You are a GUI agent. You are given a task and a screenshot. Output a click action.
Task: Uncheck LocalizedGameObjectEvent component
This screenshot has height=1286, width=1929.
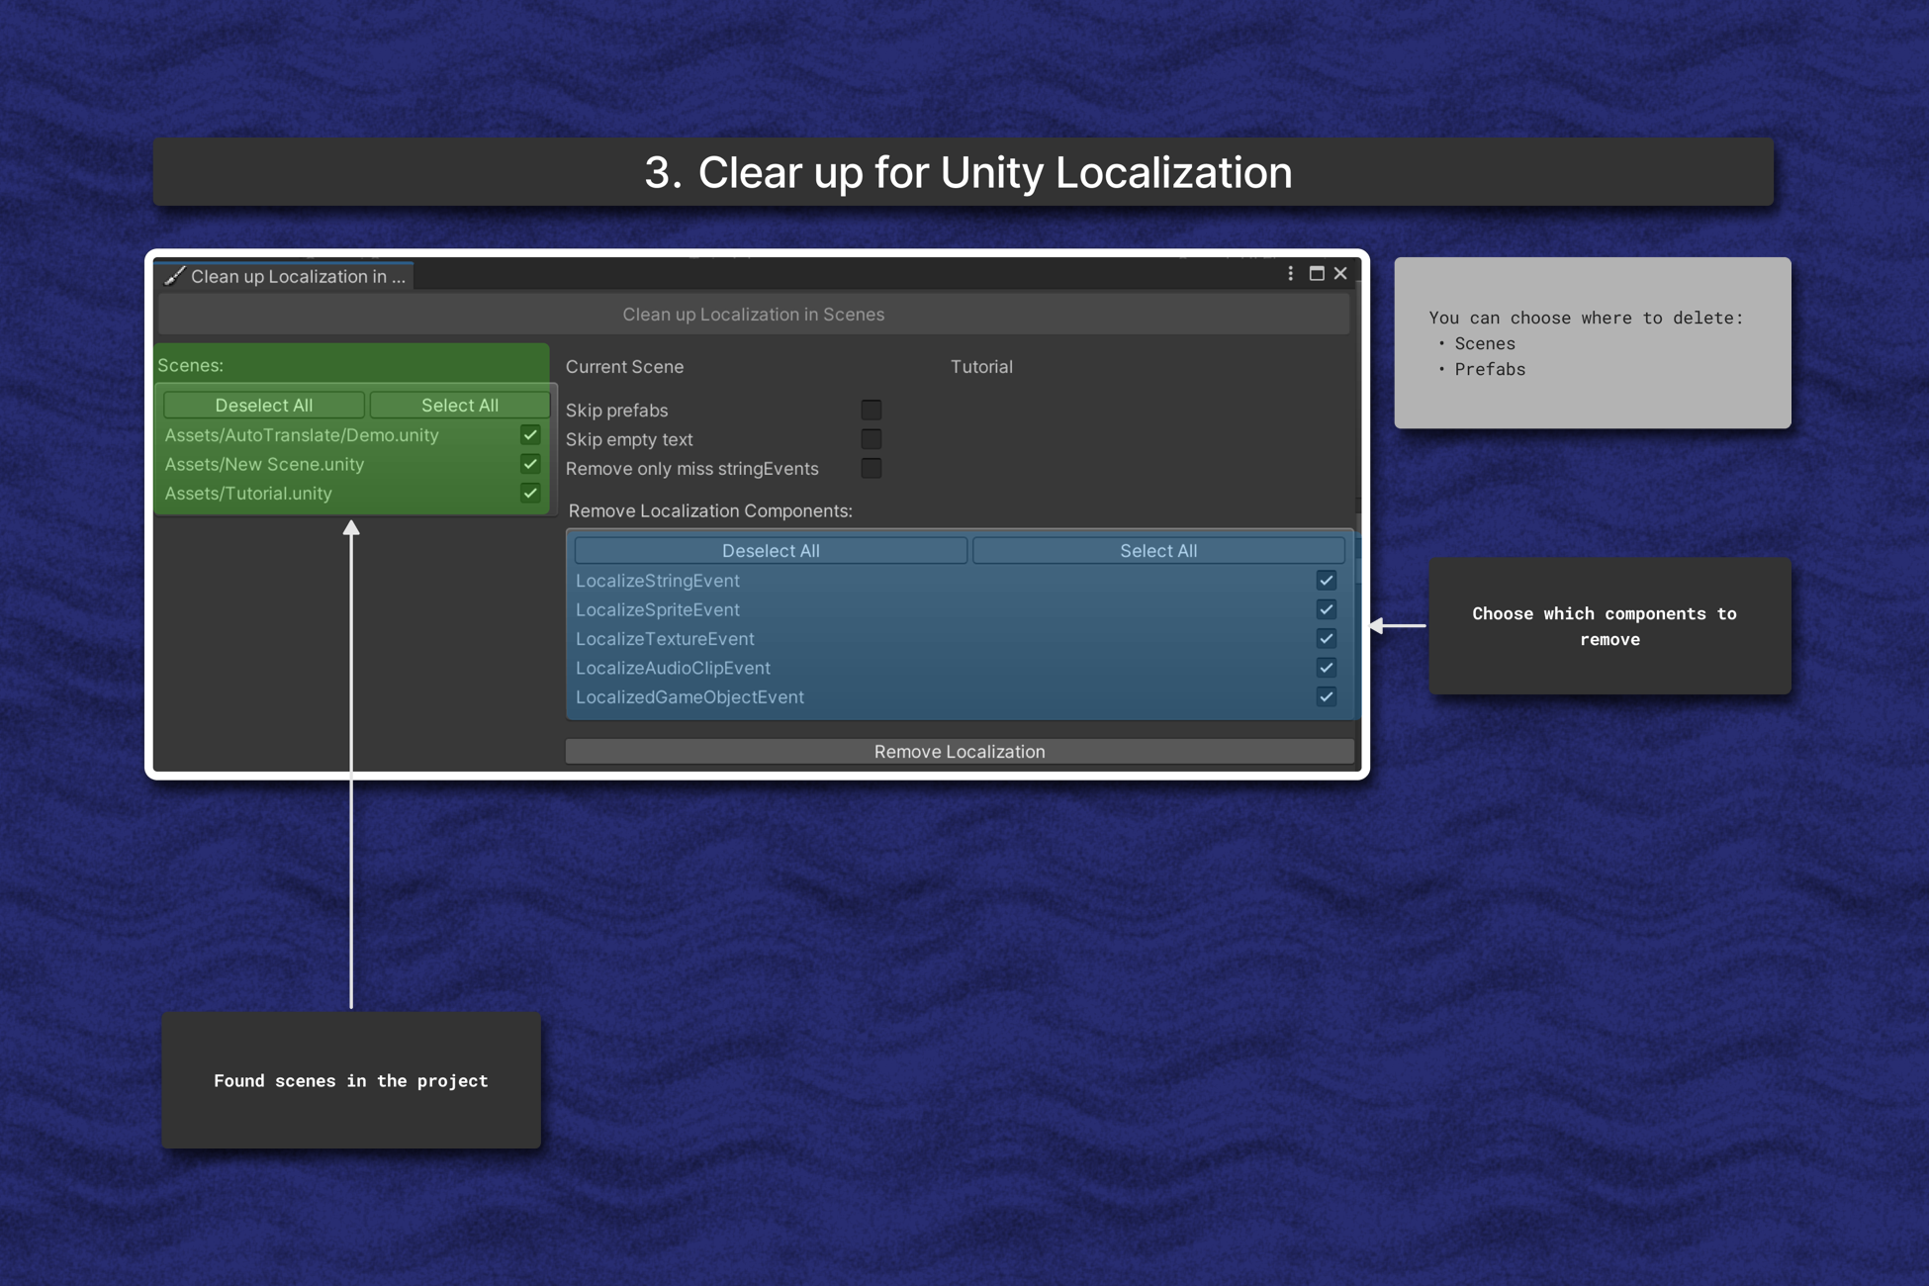pyautogui.click(x=1326, y=696)
